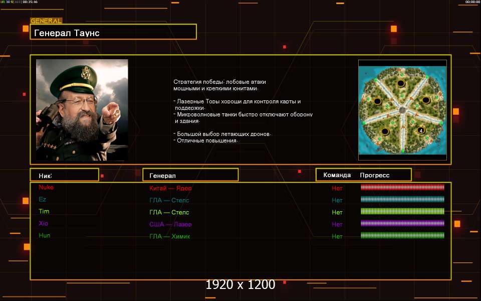Click Xio's США — Лазер general entry
481x301 pixels.
click(x=170, y=224)
